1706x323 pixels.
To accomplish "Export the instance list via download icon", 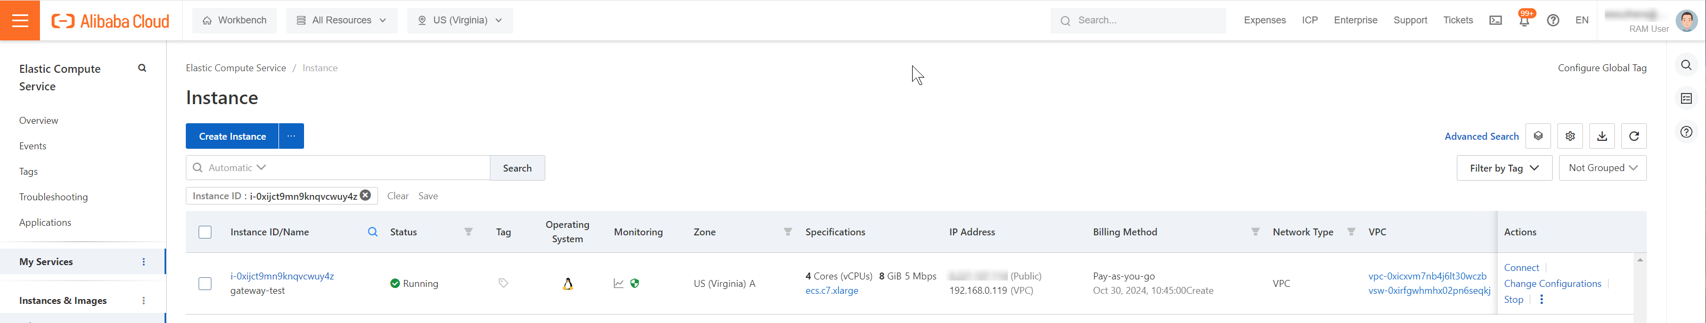I will pyautogui.click(x=1602, y=136).
